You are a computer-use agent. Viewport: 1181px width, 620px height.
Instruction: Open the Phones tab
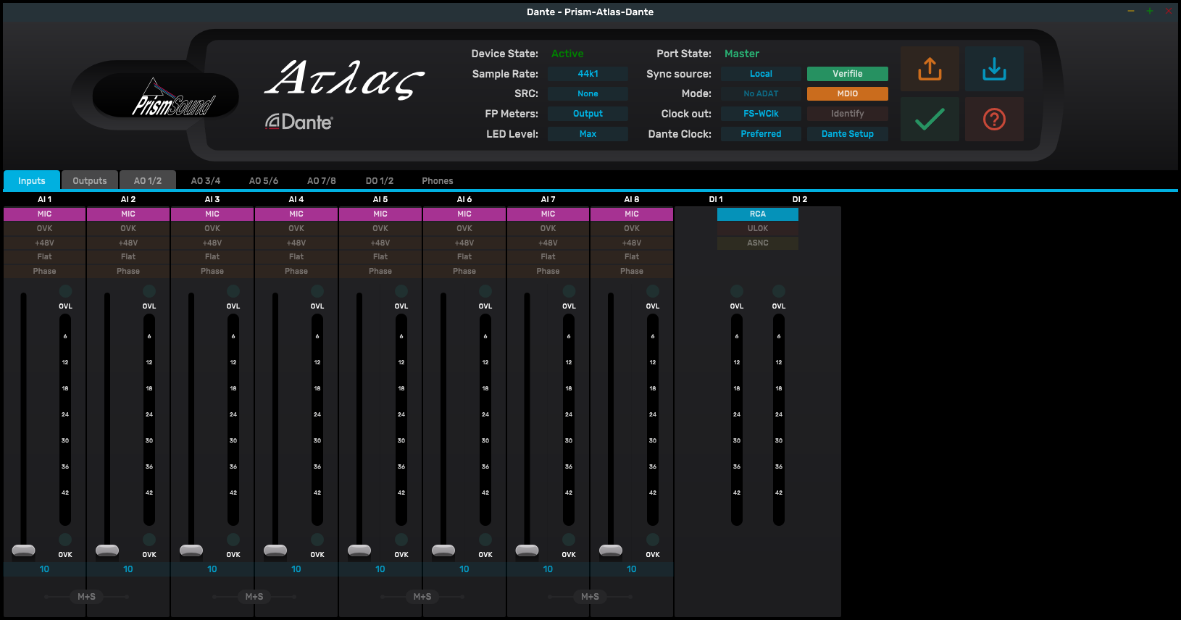pos(438,180)
